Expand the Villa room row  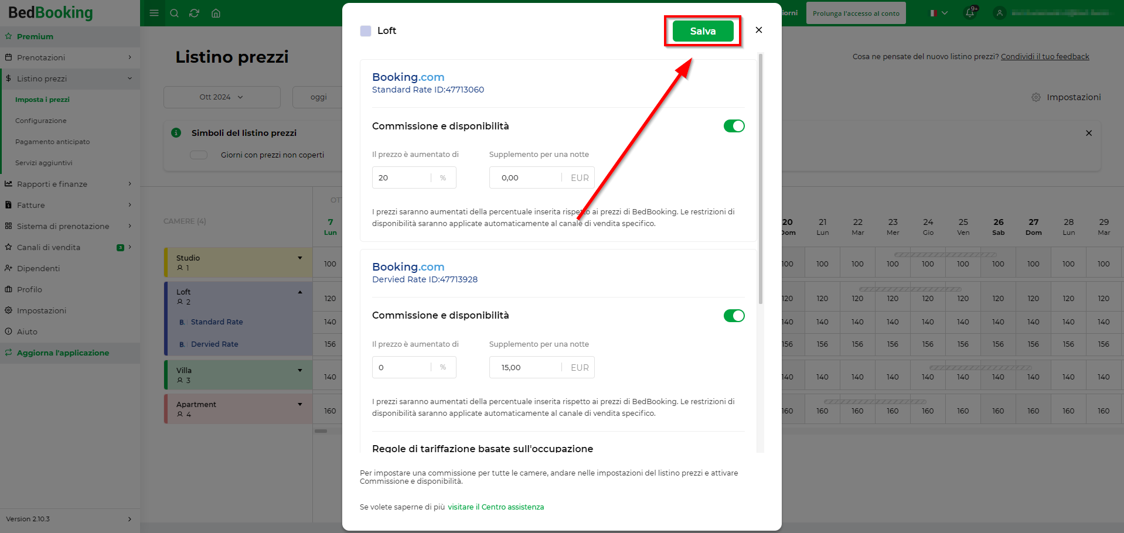(x=299, y=370)
